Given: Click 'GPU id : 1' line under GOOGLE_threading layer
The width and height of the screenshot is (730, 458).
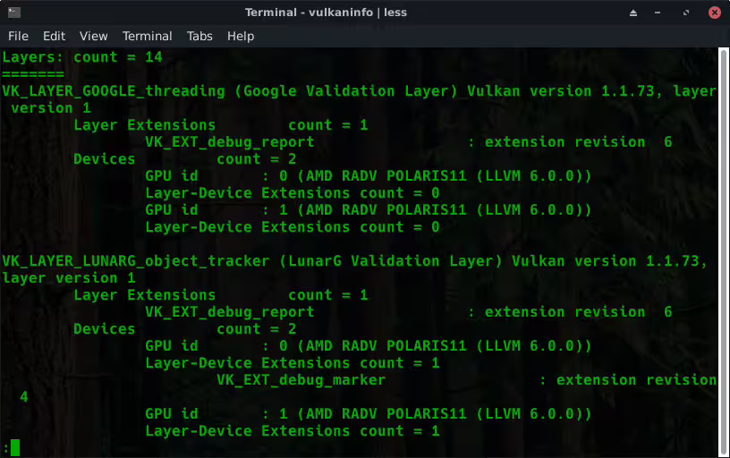Looking at the screenshot, I should tap(369, 210).
